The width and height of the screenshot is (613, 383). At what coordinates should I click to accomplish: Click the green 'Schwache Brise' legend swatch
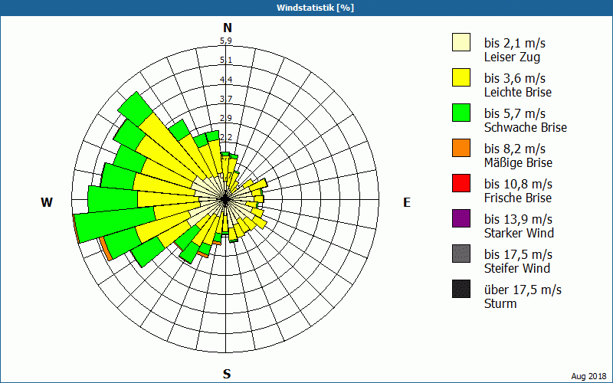[461, 113]
